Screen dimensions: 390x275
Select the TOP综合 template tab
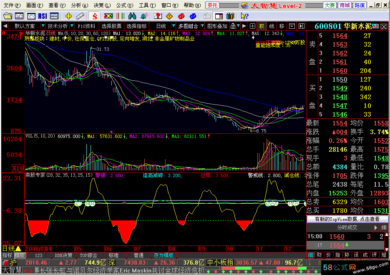(88, 255)
